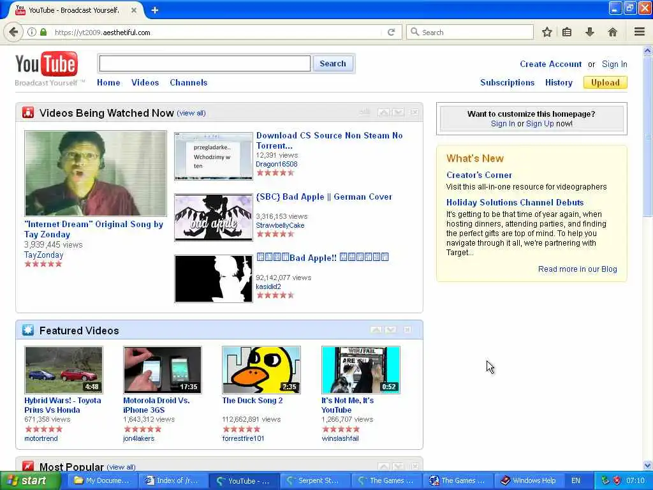Click the EN language indicator in taskbar
The image size is (653, 490).
coord(576,480)
